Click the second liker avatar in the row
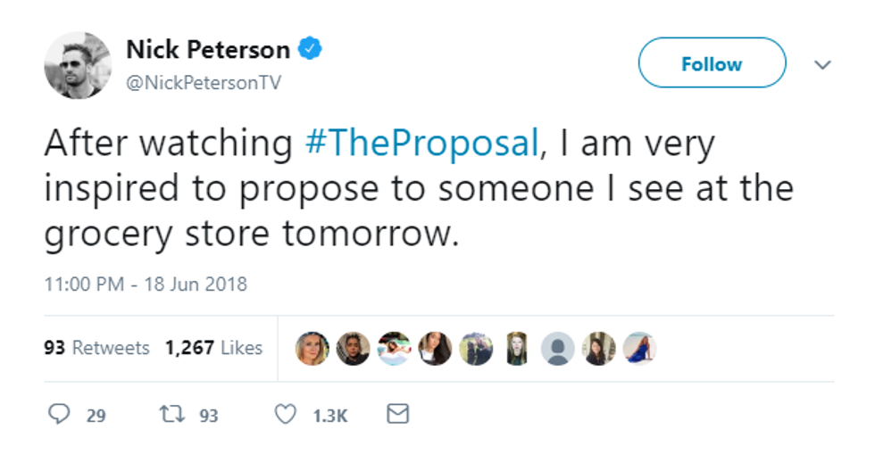875x454 pixels. [x=353, y=348]
